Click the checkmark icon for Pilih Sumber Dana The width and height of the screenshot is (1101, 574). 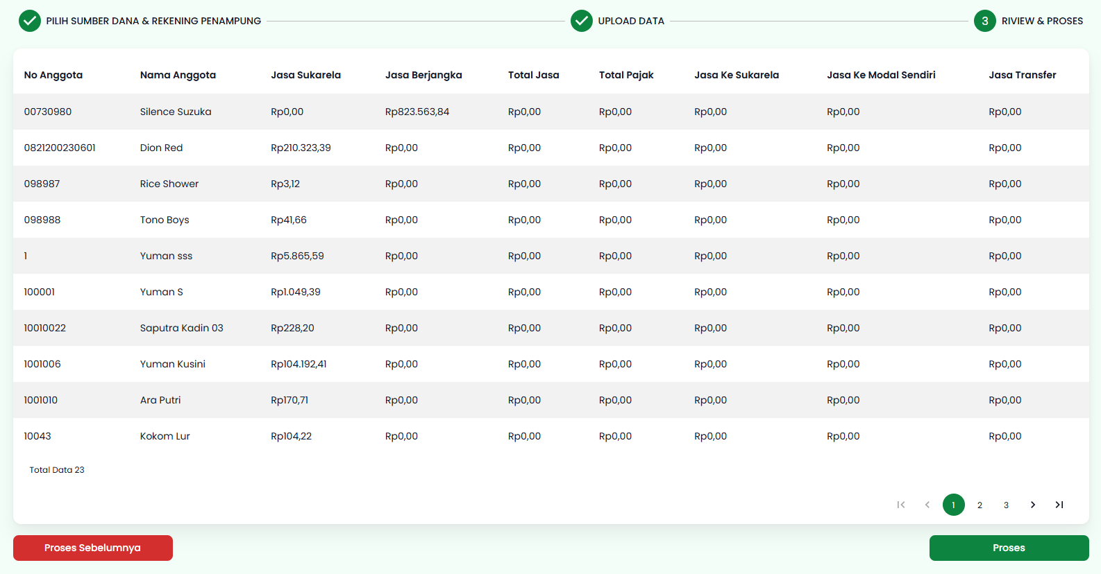(x=30, y=21)
